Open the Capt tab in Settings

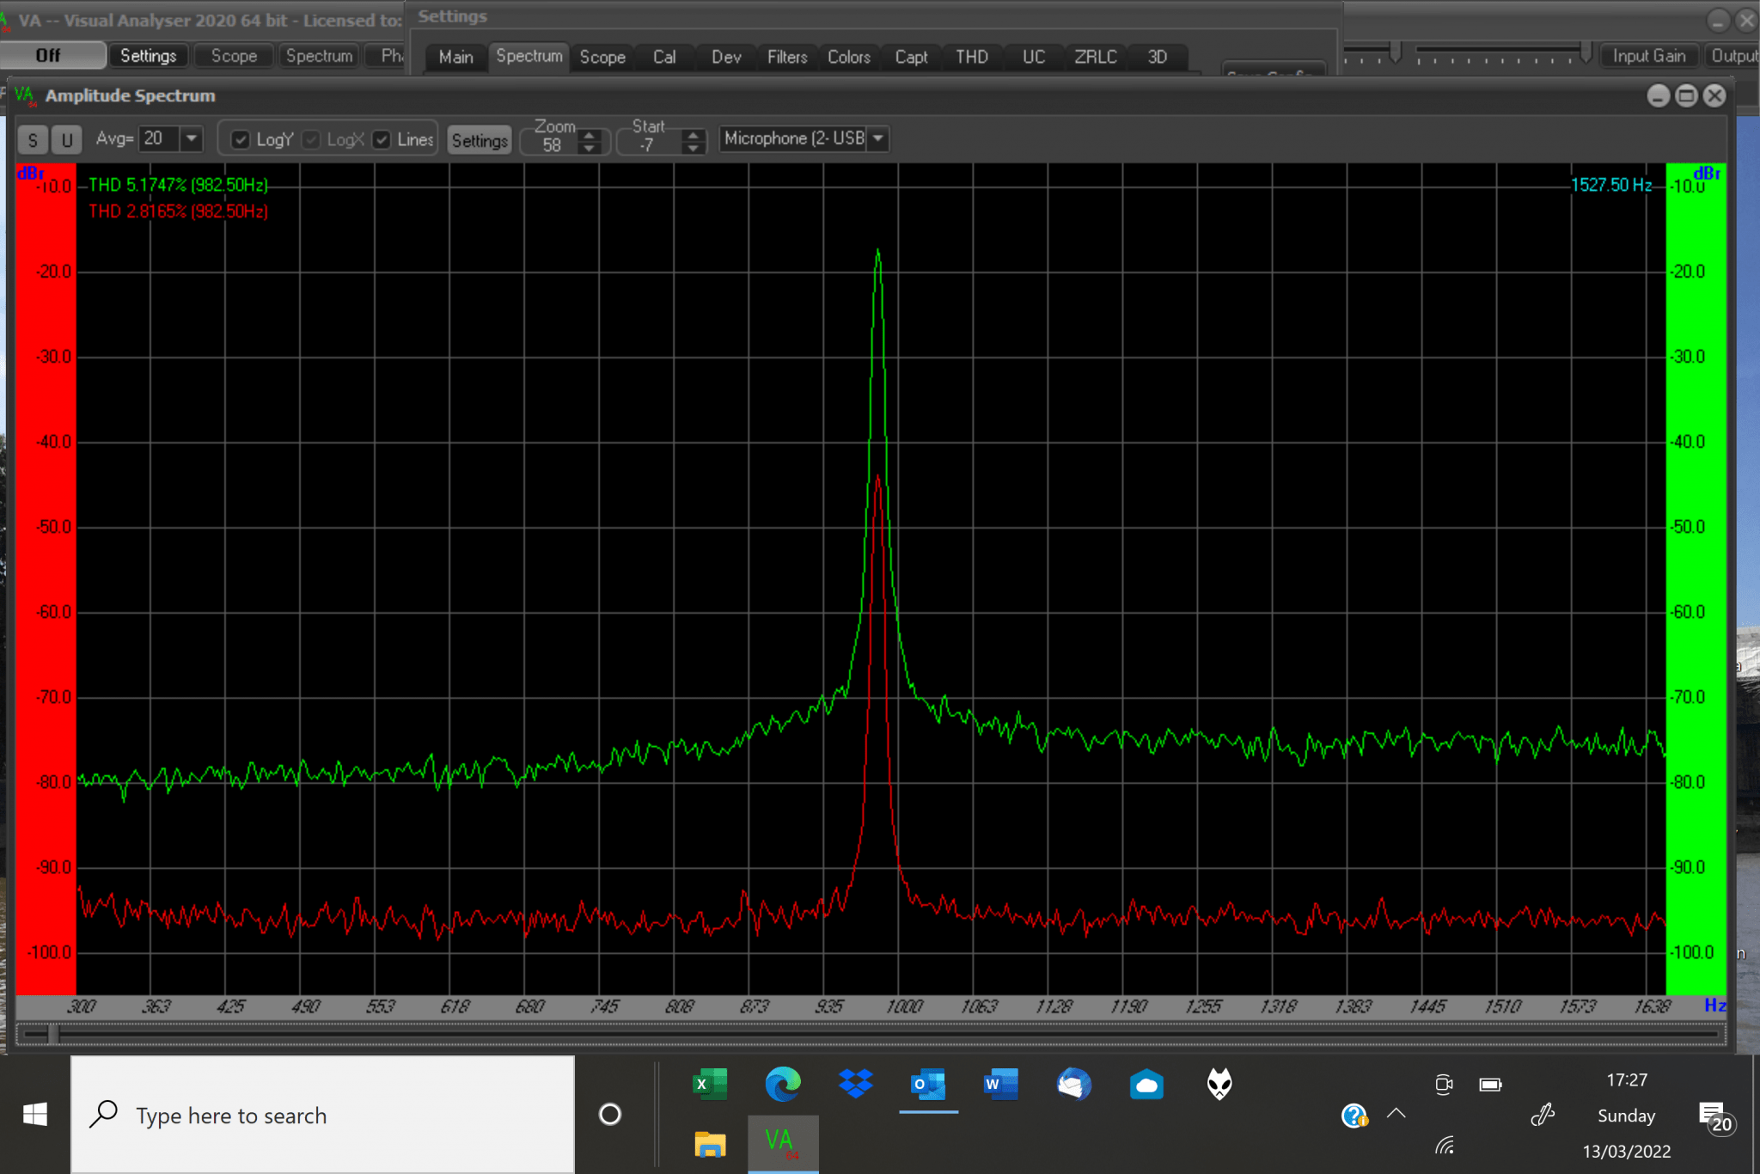pyautogui.click(x=911, y=57)
